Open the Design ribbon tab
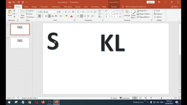Viewport: 187px width, 105px height. [x=34, y=7]
